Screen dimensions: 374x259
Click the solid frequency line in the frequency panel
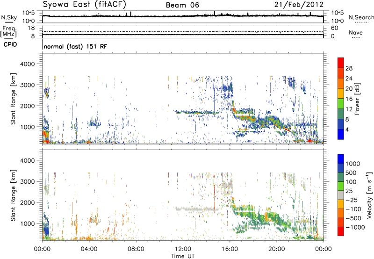click(183, 35)
